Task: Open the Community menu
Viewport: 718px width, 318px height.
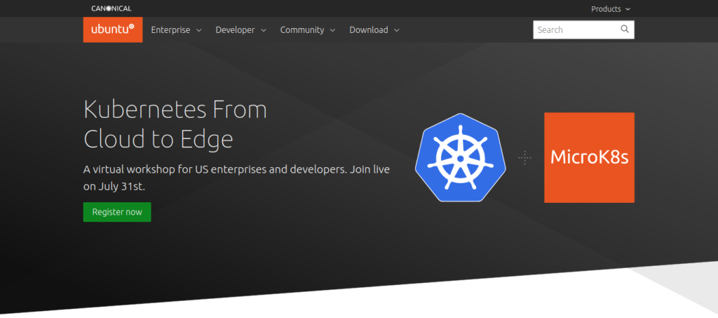Action: point(308,29)
